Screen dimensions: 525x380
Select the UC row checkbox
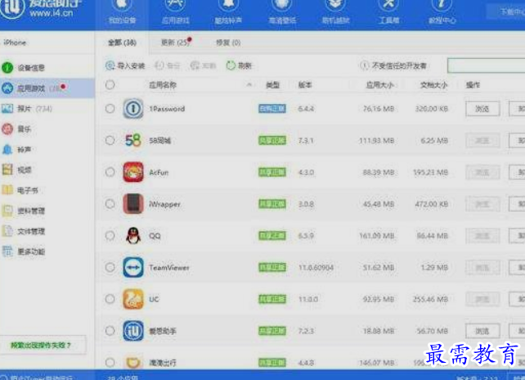pyautogui.click(x=110, y=299)
